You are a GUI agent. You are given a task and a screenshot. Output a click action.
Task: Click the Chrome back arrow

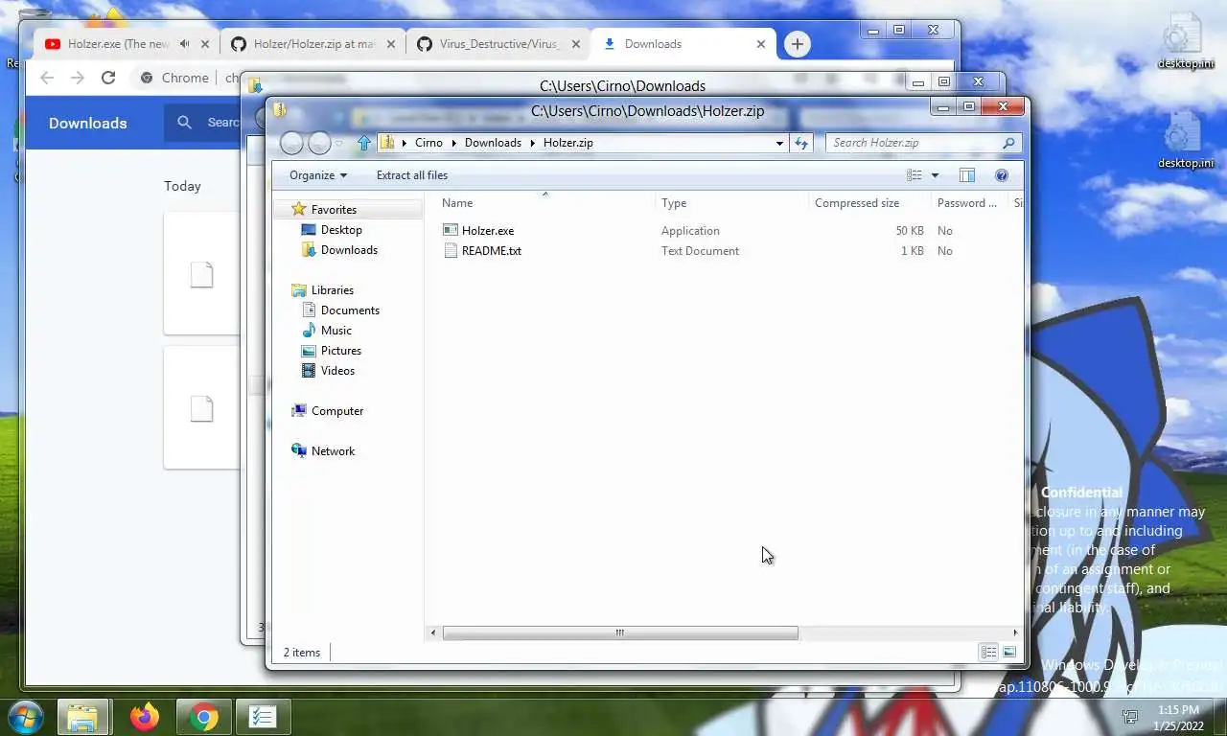point(47,78)
